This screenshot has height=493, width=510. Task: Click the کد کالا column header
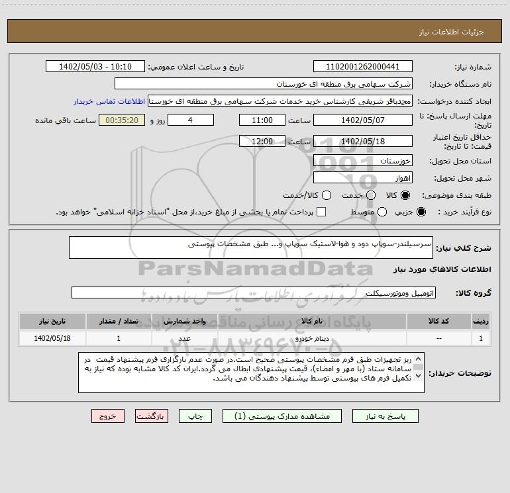pyautogui.click(x=438, y=321)
